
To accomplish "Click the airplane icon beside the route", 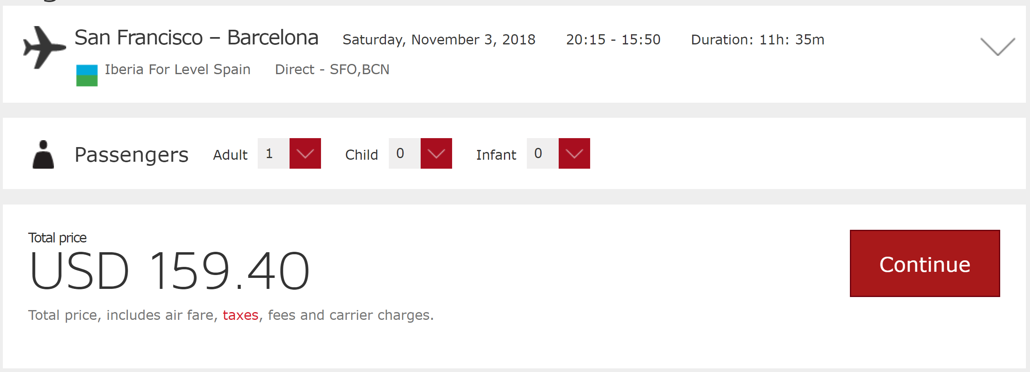I will pyautogui.click(x=44, y=47).
